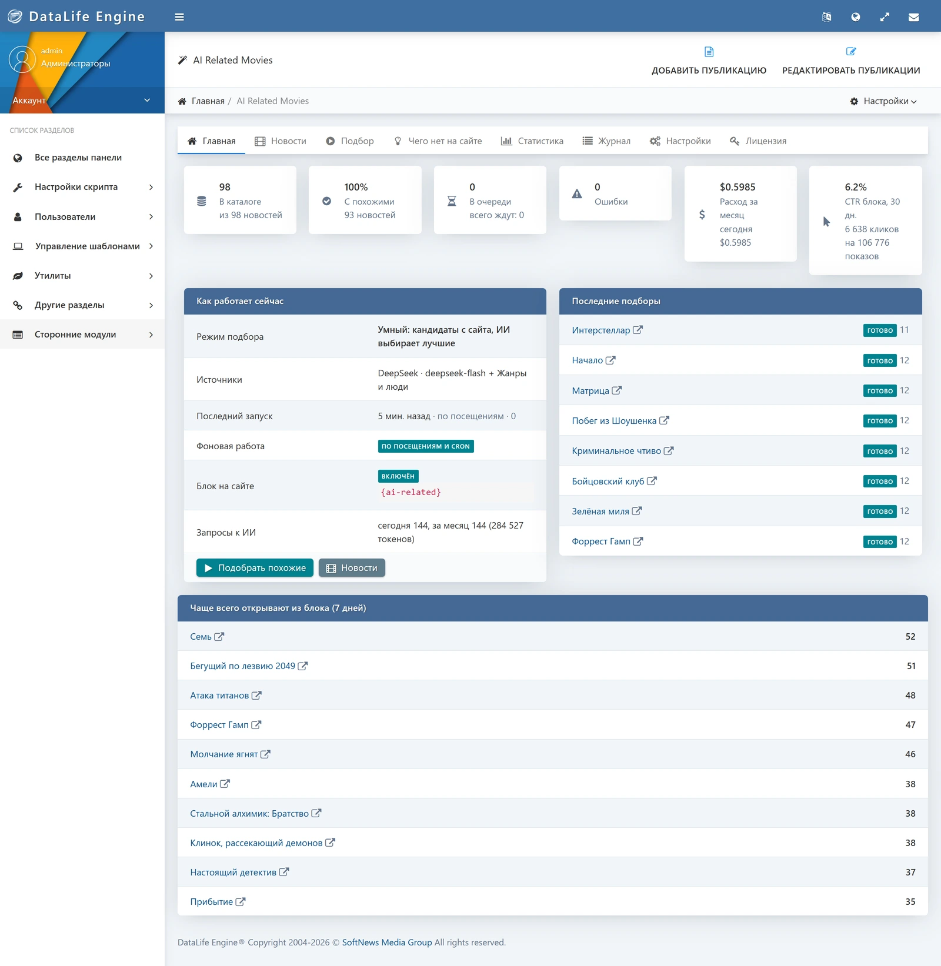Open Чего нет на сайте tab
941x966 pixels.
(438, 141)
